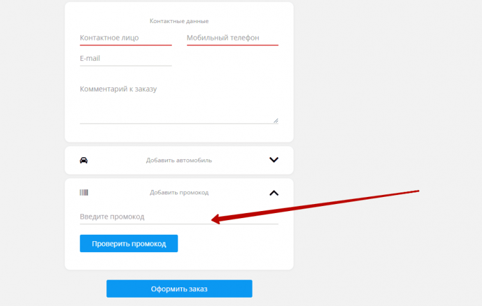Click the Добавить промокод label text
This screenshot has width=482, height=306.
pos(179,192)
